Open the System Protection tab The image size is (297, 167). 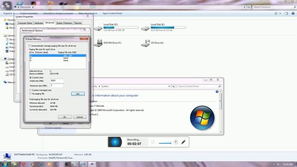point(65,23)
